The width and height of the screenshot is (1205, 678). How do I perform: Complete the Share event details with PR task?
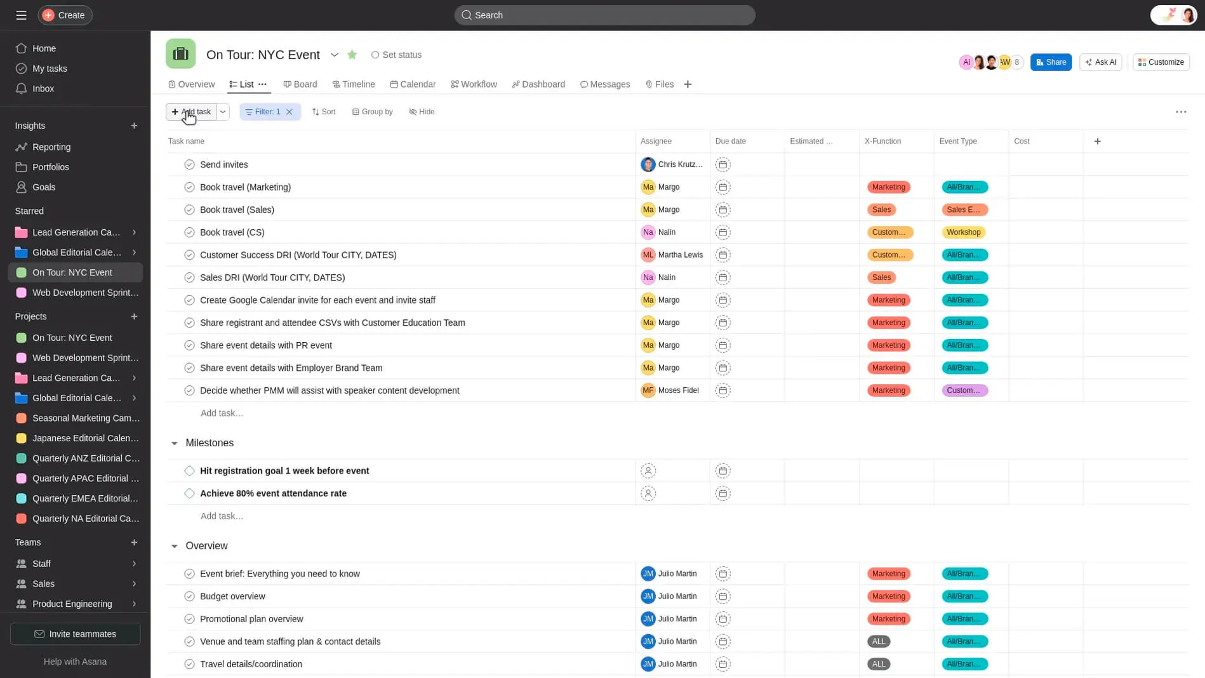(189, 345)
